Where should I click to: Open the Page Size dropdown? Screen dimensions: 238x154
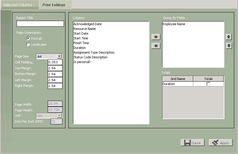[x=59, y=56]
